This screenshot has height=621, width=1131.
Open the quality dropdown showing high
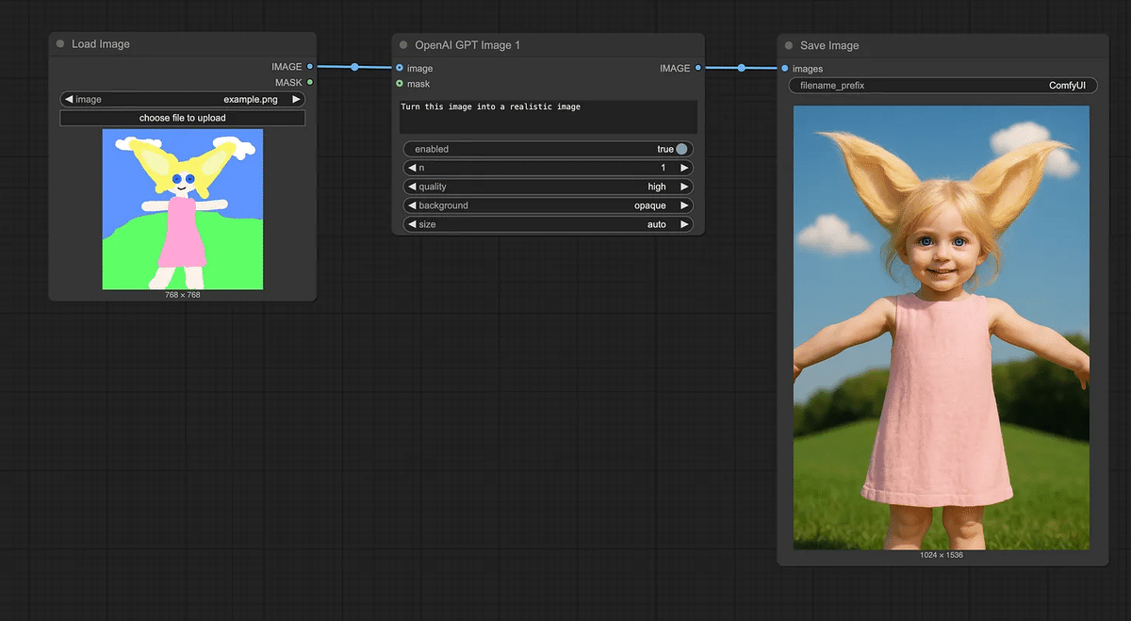click(549, 187)
